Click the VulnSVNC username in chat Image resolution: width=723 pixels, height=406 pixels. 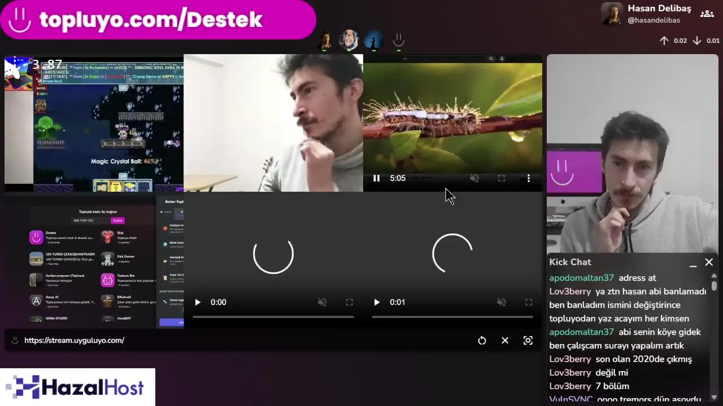[x=571, y=399]
